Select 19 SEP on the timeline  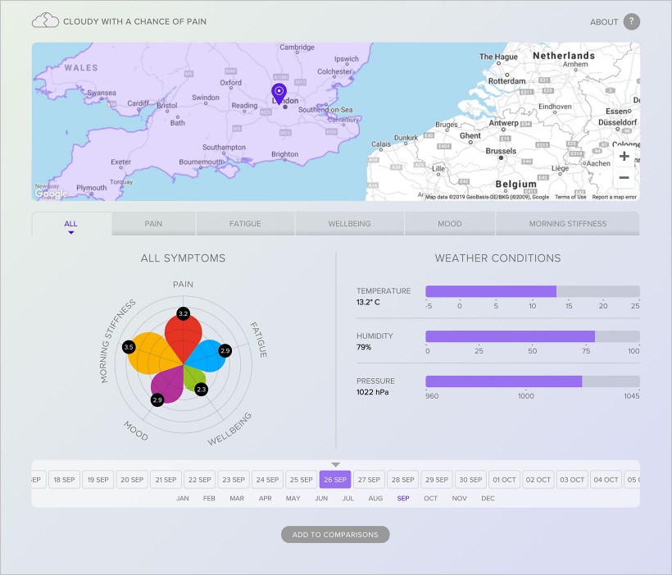coord(98,480)
